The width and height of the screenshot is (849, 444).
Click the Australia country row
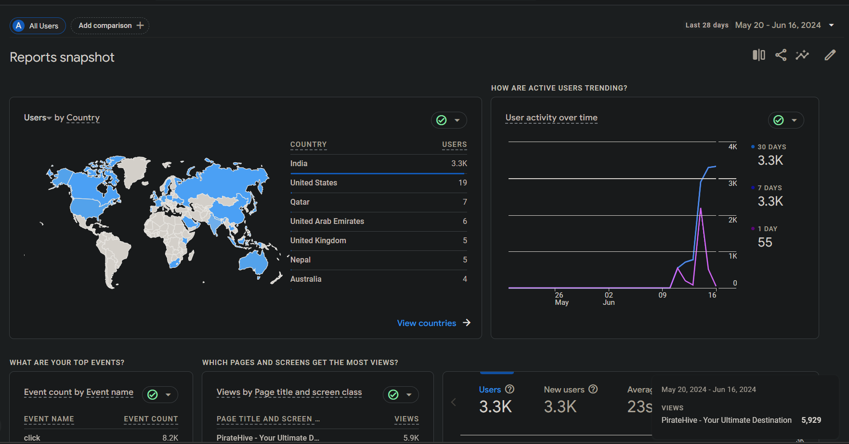tap(379, 279)
